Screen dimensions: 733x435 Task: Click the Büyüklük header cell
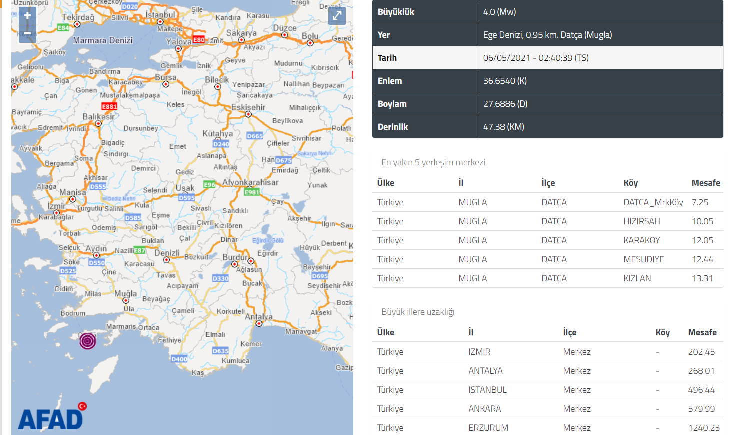coord(425,12)
